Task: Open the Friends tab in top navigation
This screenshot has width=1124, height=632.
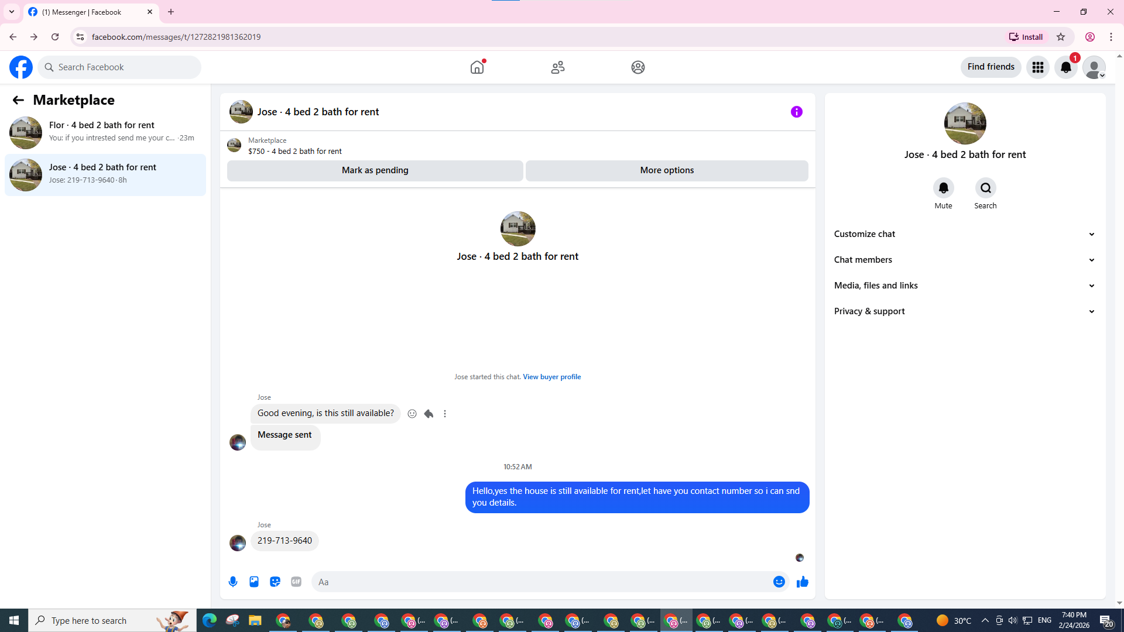Action: point(557,67)
